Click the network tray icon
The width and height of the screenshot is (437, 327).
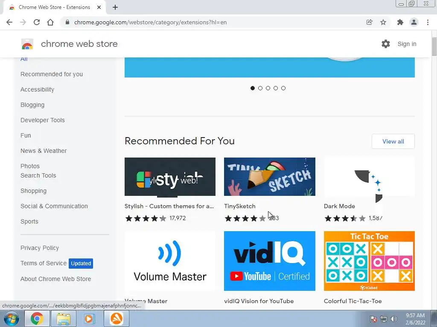(384, 319)
